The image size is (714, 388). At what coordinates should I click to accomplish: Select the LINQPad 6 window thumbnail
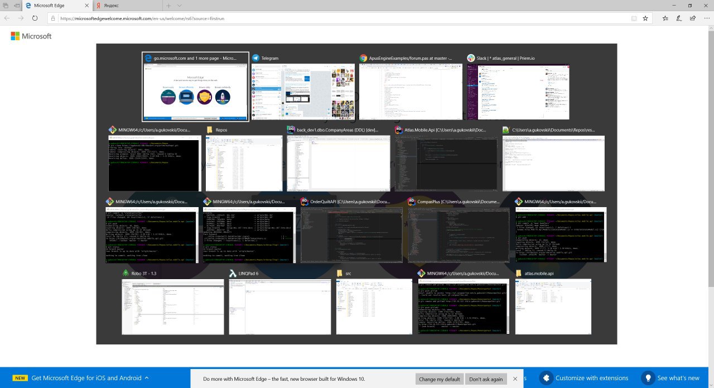point(279,302)
